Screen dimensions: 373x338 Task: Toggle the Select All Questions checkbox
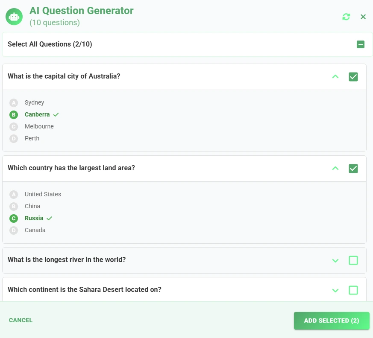pyautogui.click(x=360, y=44)
